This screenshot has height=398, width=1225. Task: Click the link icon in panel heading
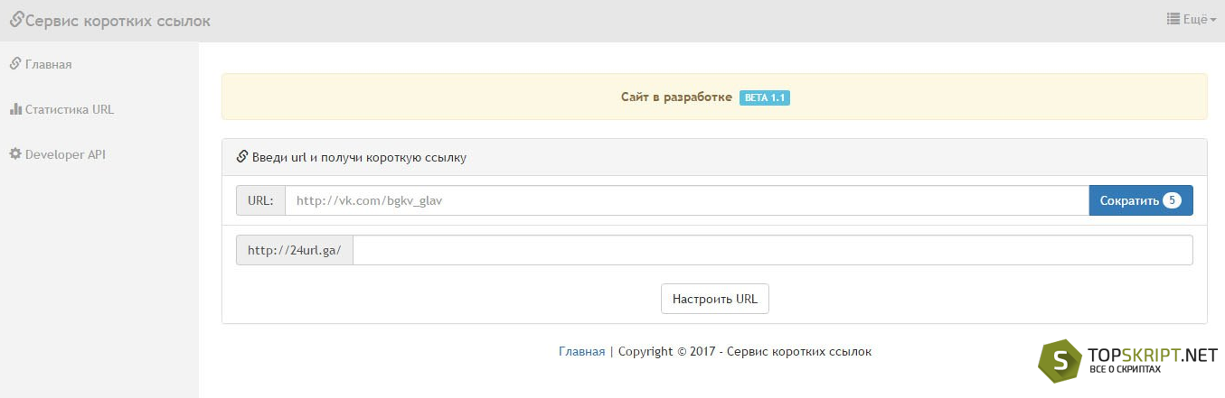point(242,157)
